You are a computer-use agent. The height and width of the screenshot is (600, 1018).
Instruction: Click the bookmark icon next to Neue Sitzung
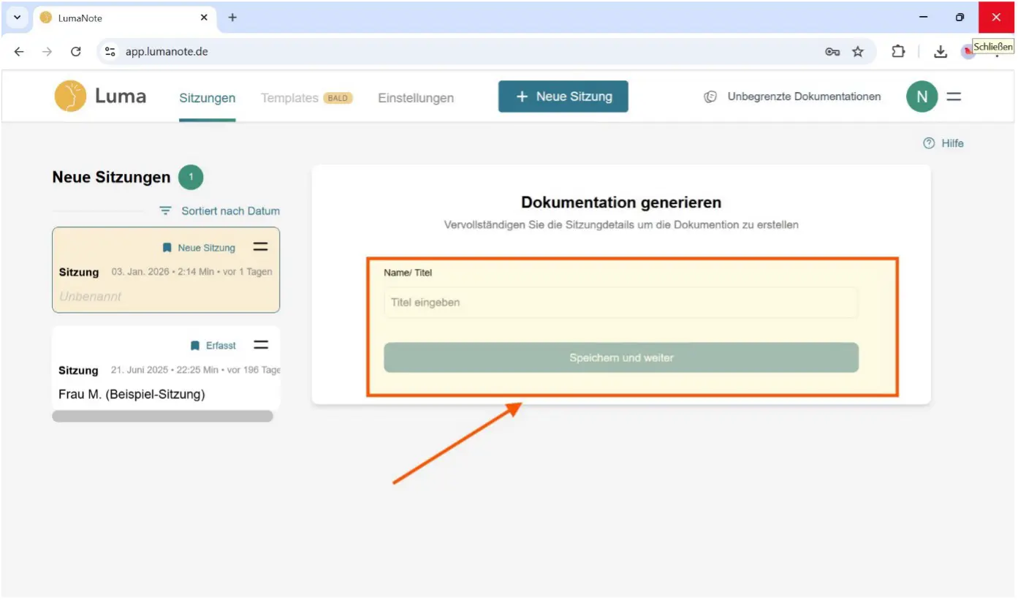pyautogui.click(x=167, y=248)
